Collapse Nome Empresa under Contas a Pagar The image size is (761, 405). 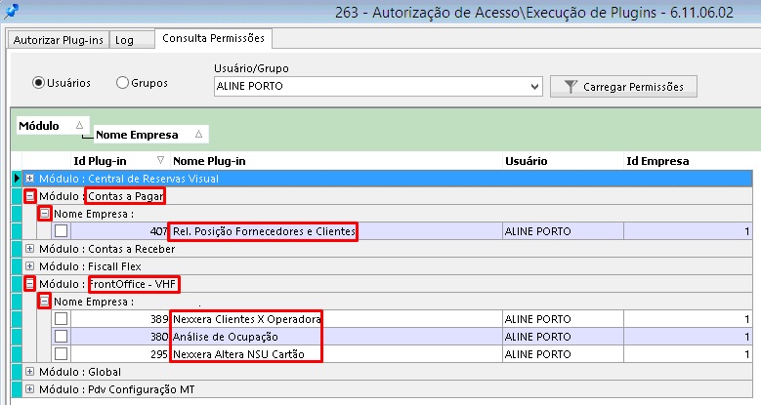click(45, 214)
